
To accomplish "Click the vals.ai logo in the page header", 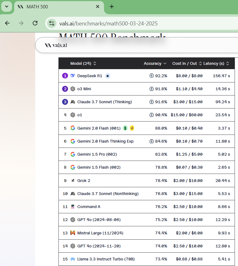I will (x=56, y=45).
